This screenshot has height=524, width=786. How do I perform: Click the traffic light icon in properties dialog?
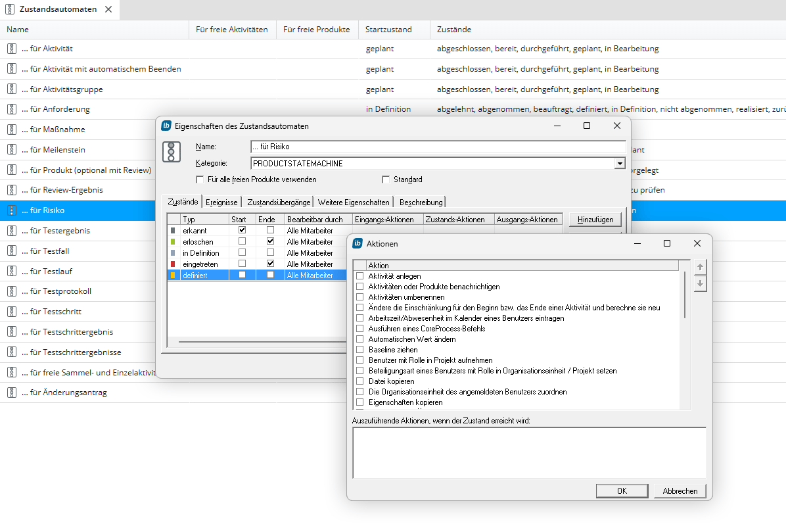point(172,152)
